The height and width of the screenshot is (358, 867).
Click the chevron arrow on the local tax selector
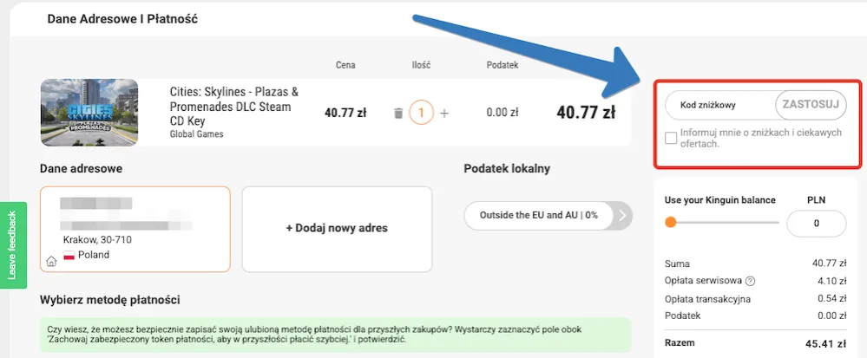click(x=623, y=216)
